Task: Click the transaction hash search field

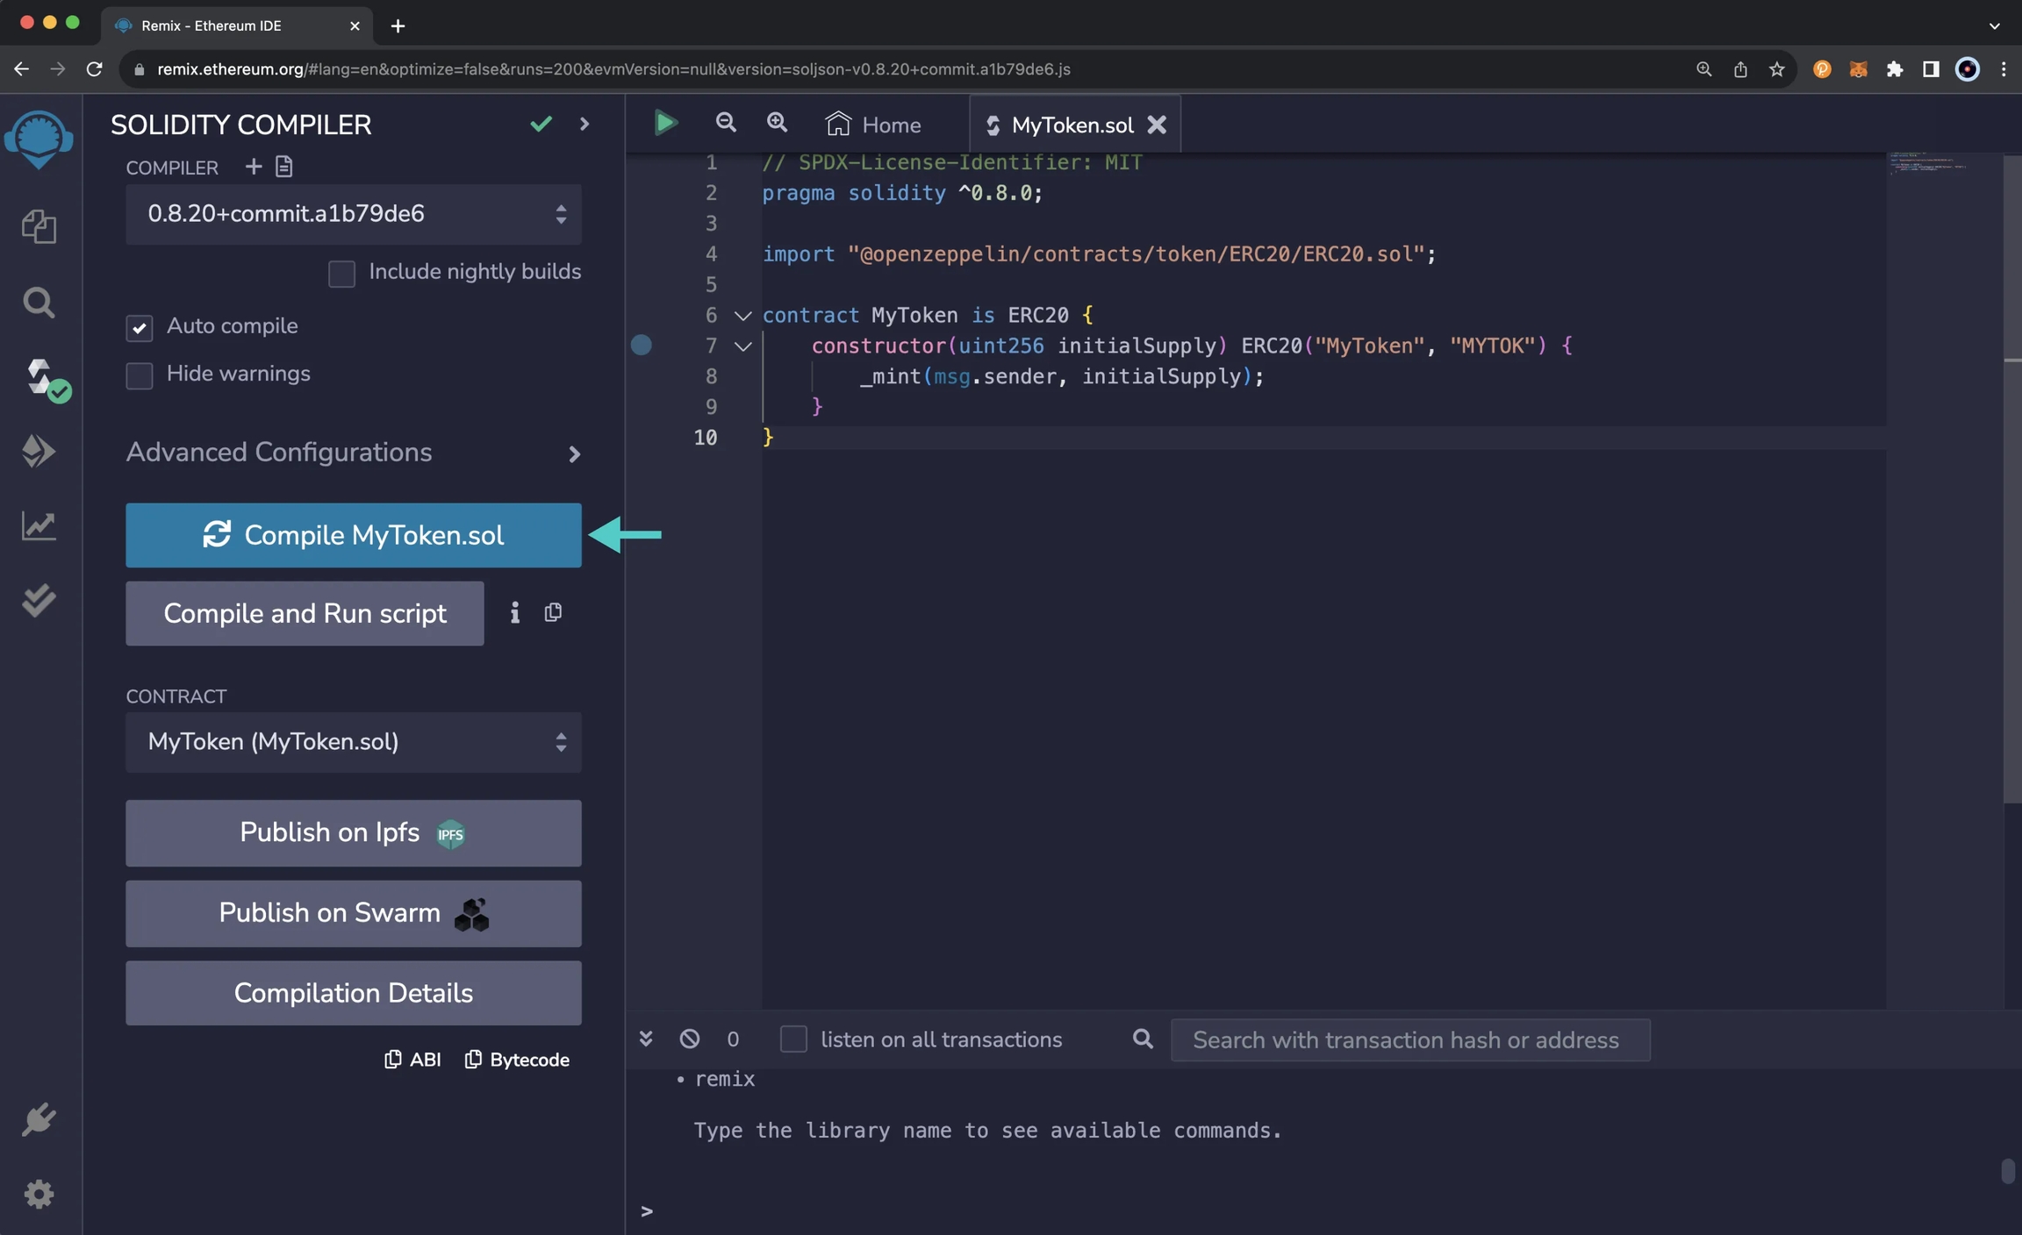Action: 1409,1040
